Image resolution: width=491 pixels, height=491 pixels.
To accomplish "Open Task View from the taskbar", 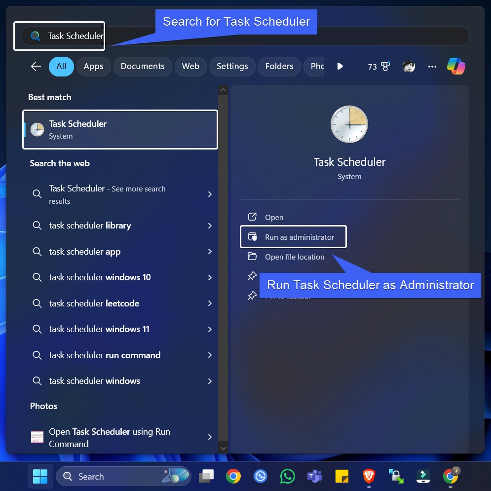I will pyautogui.click(x=206, y=476).
